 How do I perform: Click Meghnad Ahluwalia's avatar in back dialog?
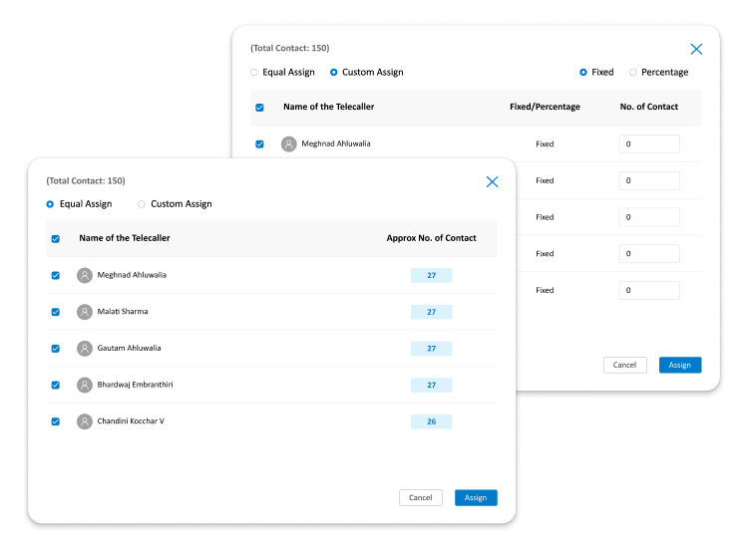pos(289,143)
